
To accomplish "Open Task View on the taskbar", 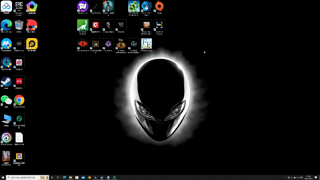I will (x=58, y=178).
